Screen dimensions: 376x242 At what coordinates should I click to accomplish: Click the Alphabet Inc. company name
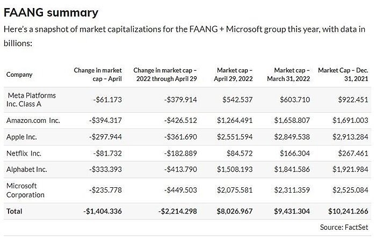(x=26, y=170)
